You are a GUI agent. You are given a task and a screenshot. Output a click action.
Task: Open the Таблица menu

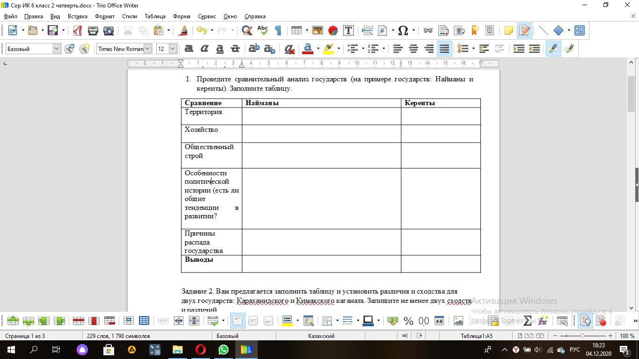155,16
